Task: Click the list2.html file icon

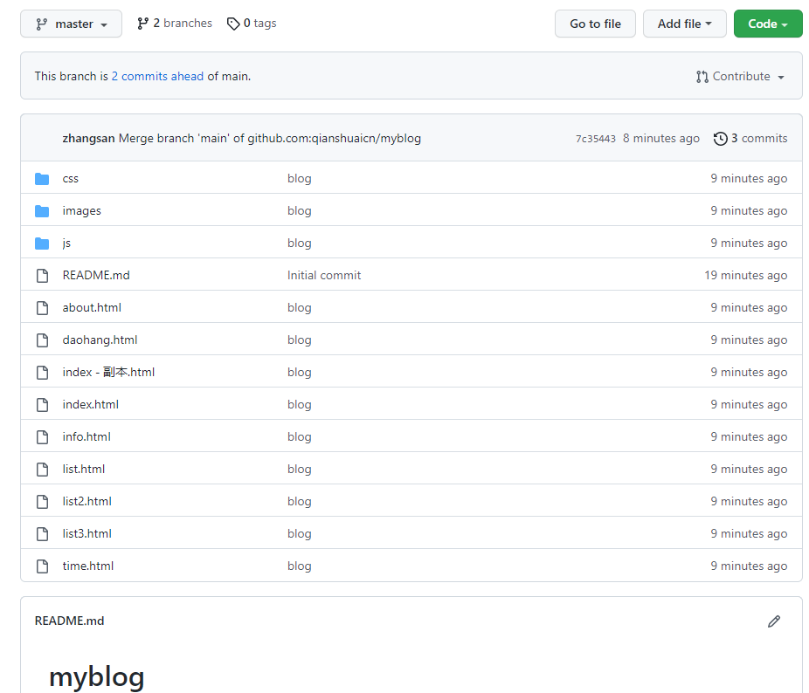Action: [x=42, y=502]
